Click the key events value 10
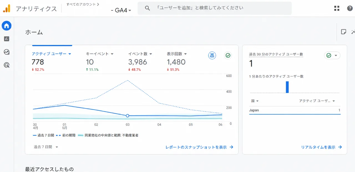This screenshot has height=172, width=355. click(90, 62)
